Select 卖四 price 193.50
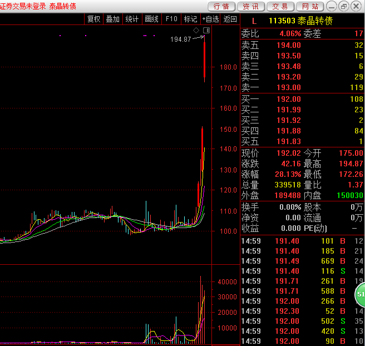 tap(289, 56)
